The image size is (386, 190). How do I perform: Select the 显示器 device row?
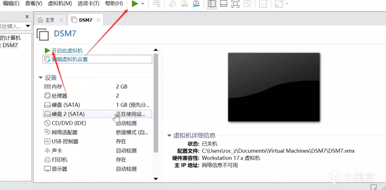(x=97, y=169)
